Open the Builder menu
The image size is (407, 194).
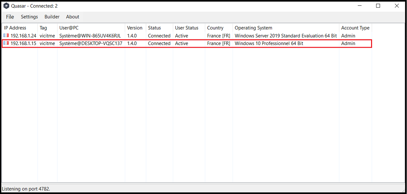point(52,17)
